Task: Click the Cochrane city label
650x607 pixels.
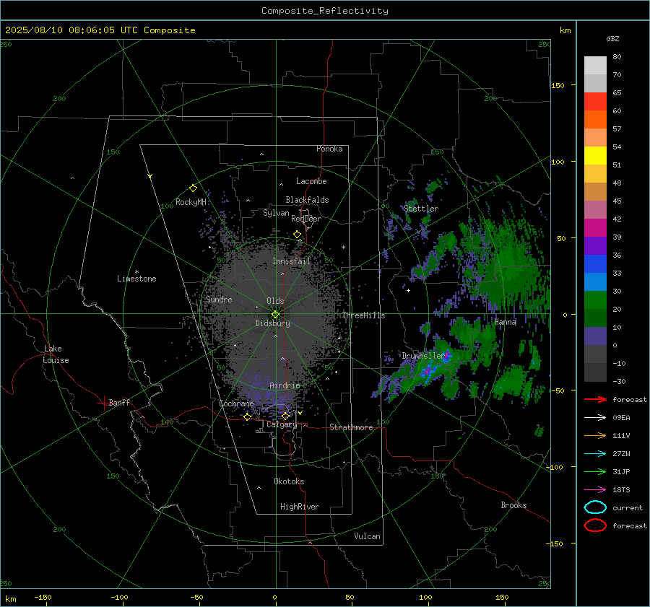Action: (236, 403)
